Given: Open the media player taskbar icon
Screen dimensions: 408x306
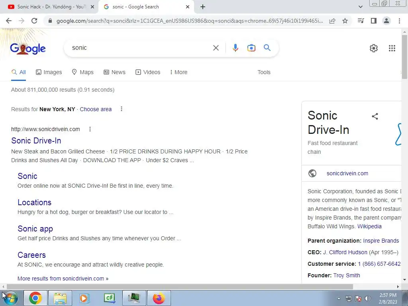Looking at the screenshot, I should [x=84, y=298].
